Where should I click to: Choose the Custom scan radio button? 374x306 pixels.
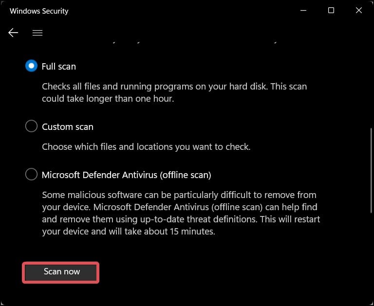(x=31, y=126)
